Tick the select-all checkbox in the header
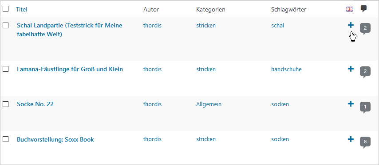Image resolution: width=379 pixels, height=165 pixels. pos(6,9)
